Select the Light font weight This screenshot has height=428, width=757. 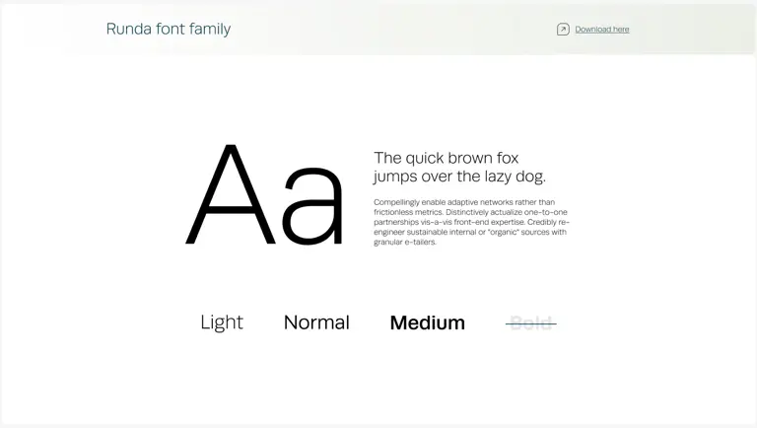tap(222, 322)
